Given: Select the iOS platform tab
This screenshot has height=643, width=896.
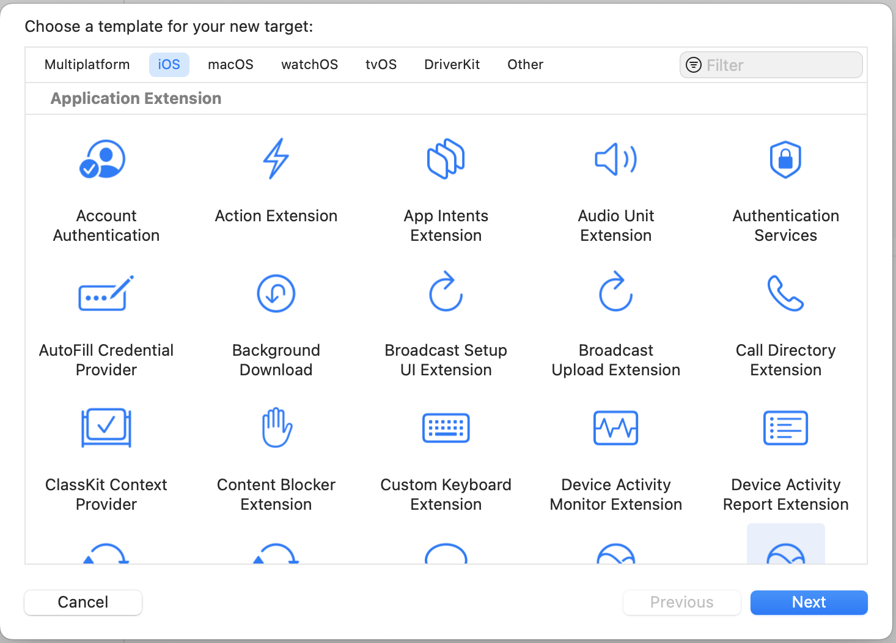Looking at the screenshot, I should (169, 64).
